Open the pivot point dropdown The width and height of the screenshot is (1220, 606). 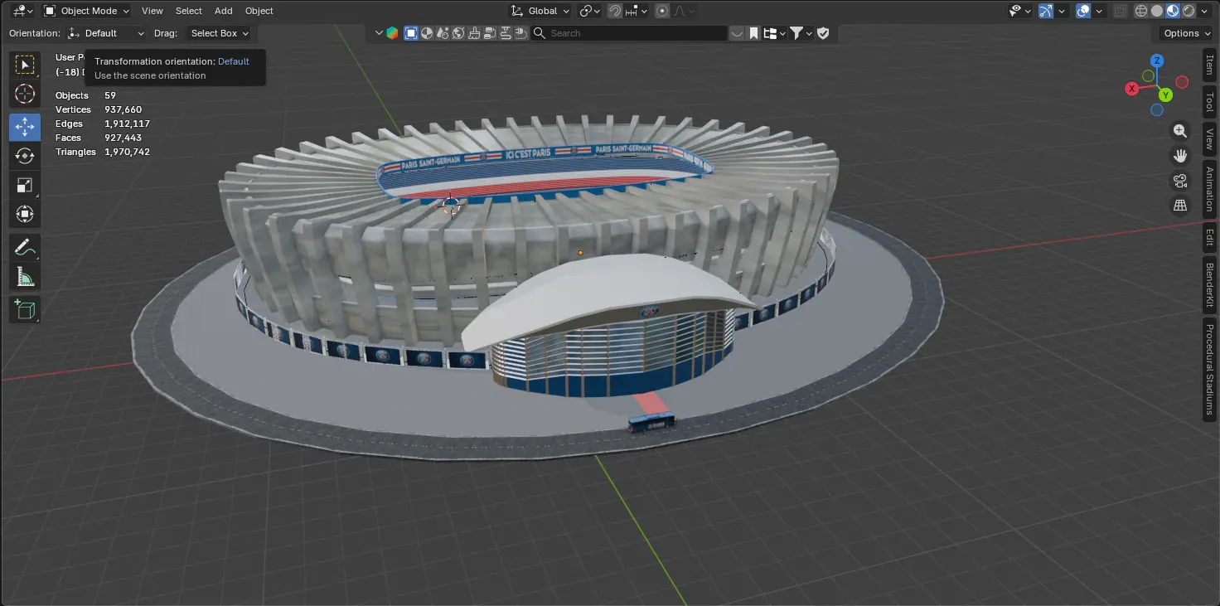tap(590, 11)
